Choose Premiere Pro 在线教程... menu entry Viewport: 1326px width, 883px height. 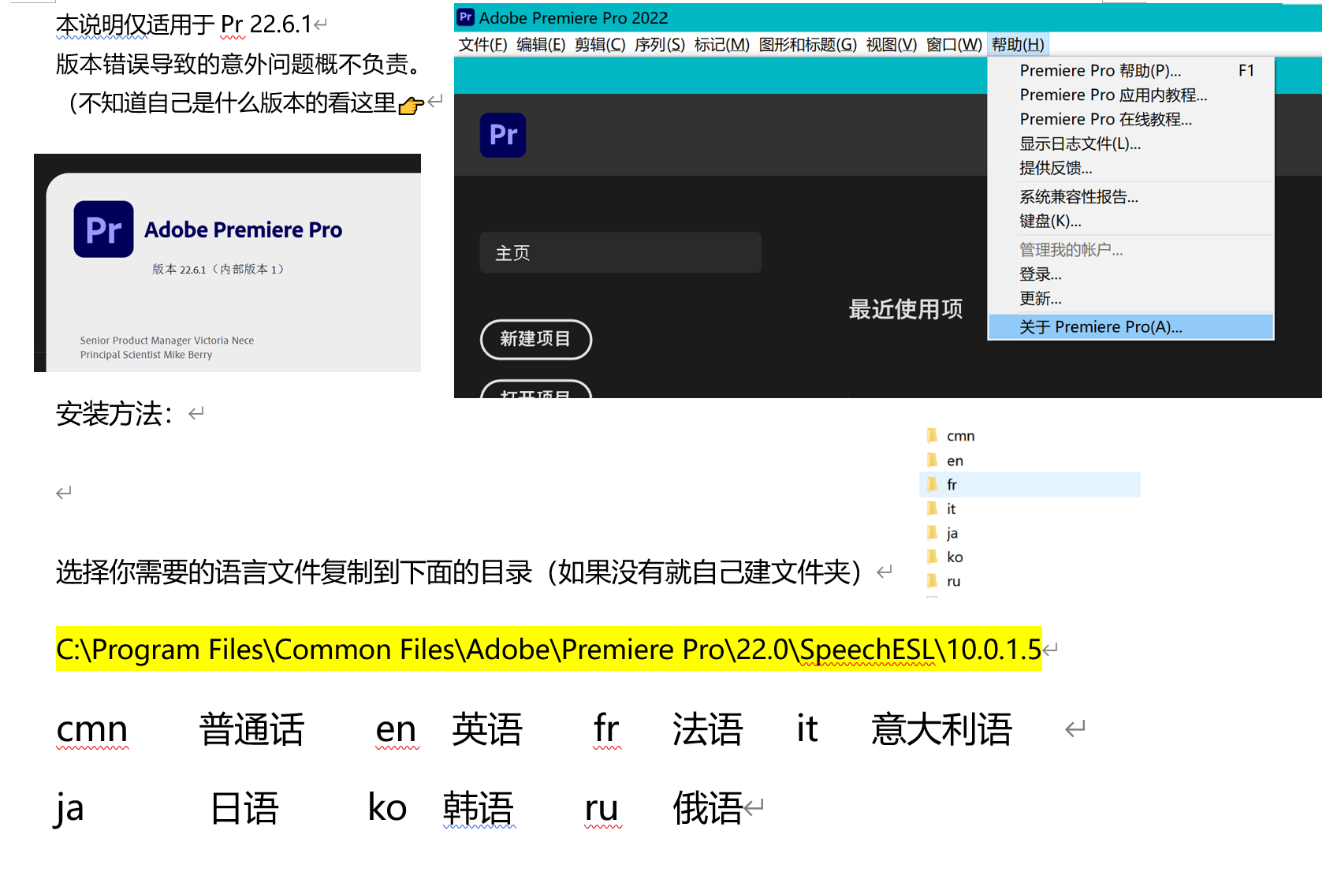click(x=1130, y=120)
